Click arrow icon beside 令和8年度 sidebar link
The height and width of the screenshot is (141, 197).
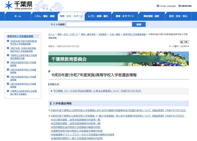[x=8, y=42]
